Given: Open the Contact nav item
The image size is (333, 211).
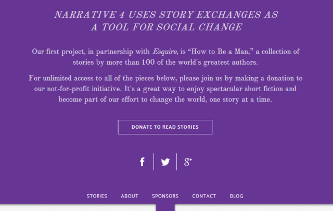Looking at the screenshot, I should (204, 196).
